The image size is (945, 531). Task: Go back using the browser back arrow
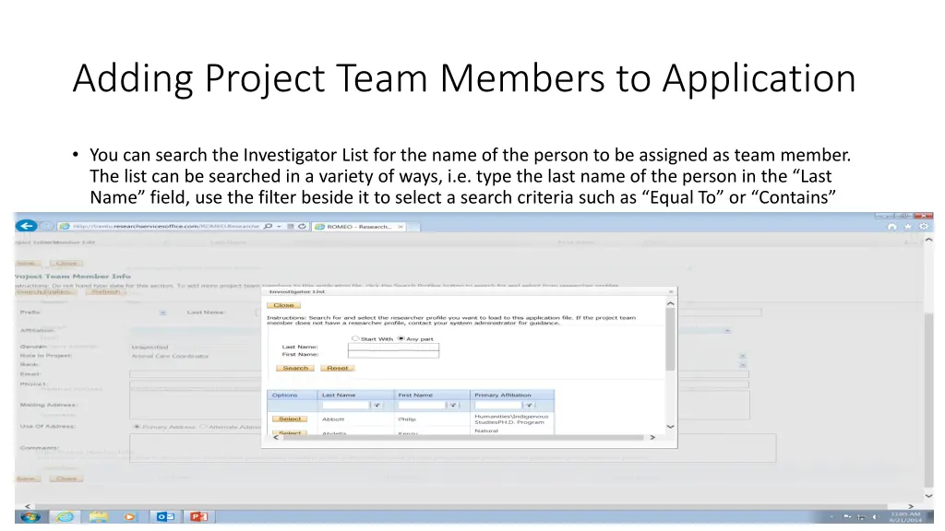(x=27, y=226)
